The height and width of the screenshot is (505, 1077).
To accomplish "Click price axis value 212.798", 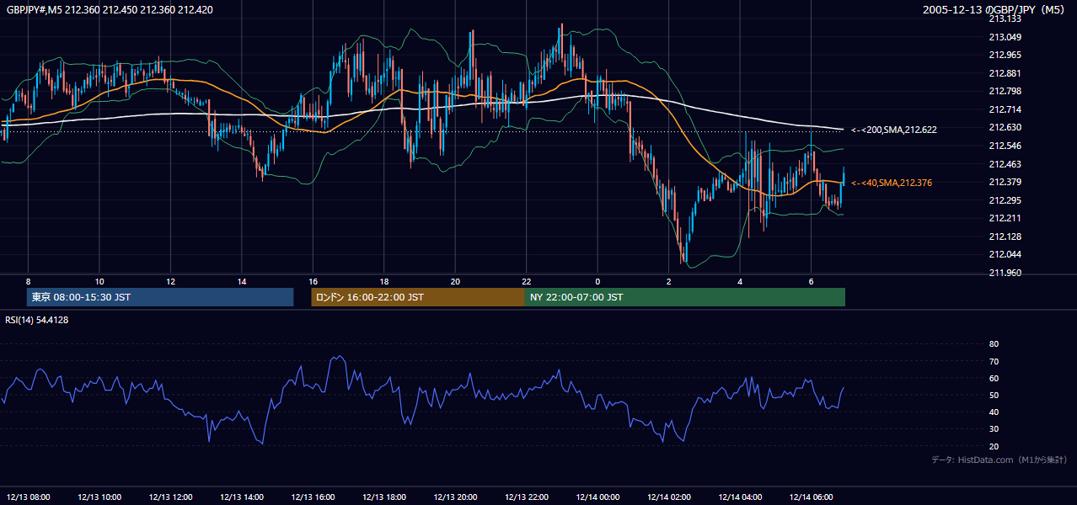I will coord(1005,91).
